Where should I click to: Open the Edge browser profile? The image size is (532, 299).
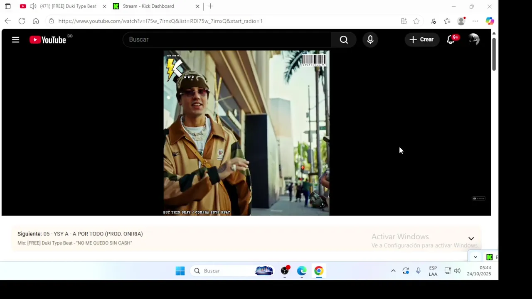(461, 21)
